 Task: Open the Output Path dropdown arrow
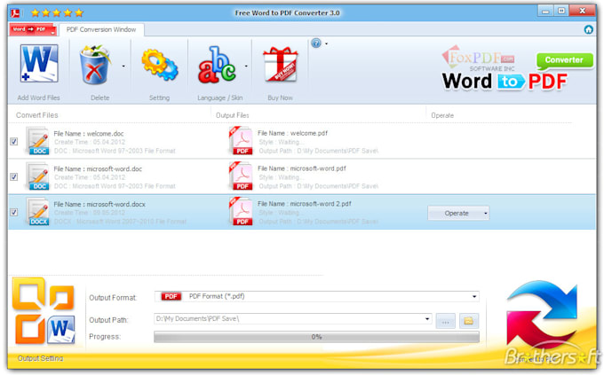(427, 319)
